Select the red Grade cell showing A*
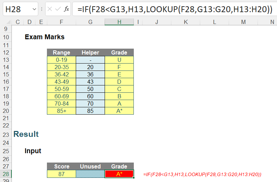The height and width of the screenshot is (182, 277). [x=119, y=174]
